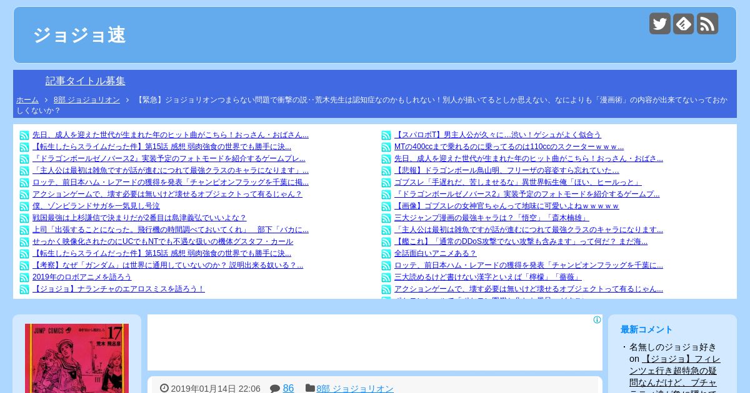Open せっかく映像化されたのにUCでも link
Image resolution: width=750 pixels, height=393 pixels.
point(162,241)
